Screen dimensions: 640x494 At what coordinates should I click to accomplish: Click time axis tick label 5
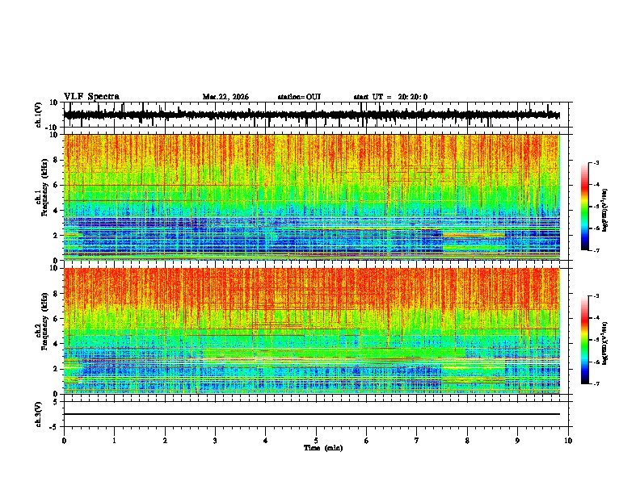tap(316, 441)
